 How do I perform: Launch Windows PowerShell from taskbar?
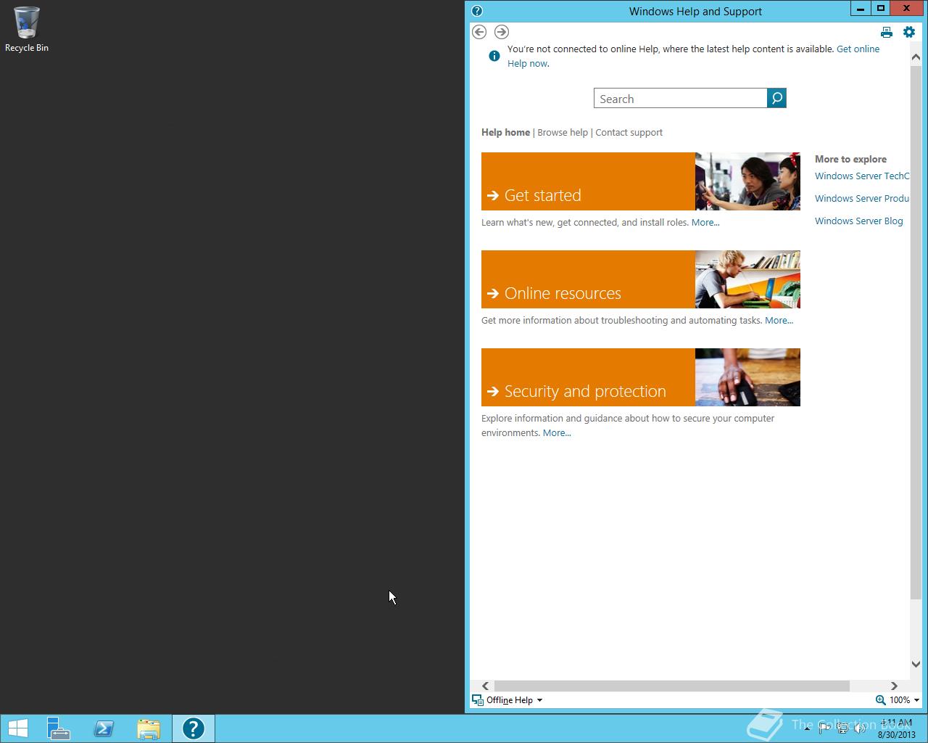point(104,728)
